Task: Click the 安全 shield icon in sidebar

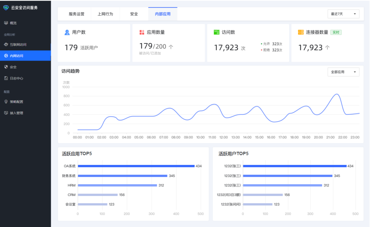Action: tap(6, 67)
